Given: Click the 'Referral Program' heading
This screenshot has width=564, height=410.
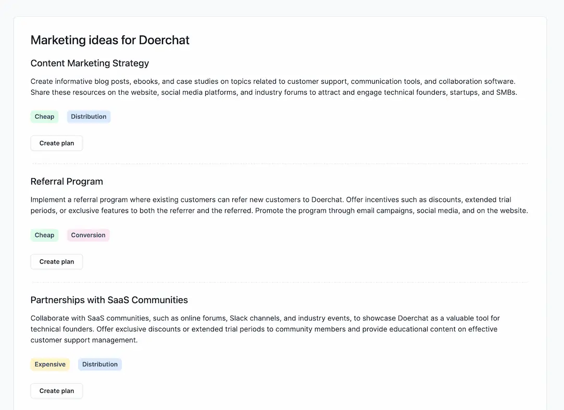Looking at the screenshot, I should (x=67, y=181).
